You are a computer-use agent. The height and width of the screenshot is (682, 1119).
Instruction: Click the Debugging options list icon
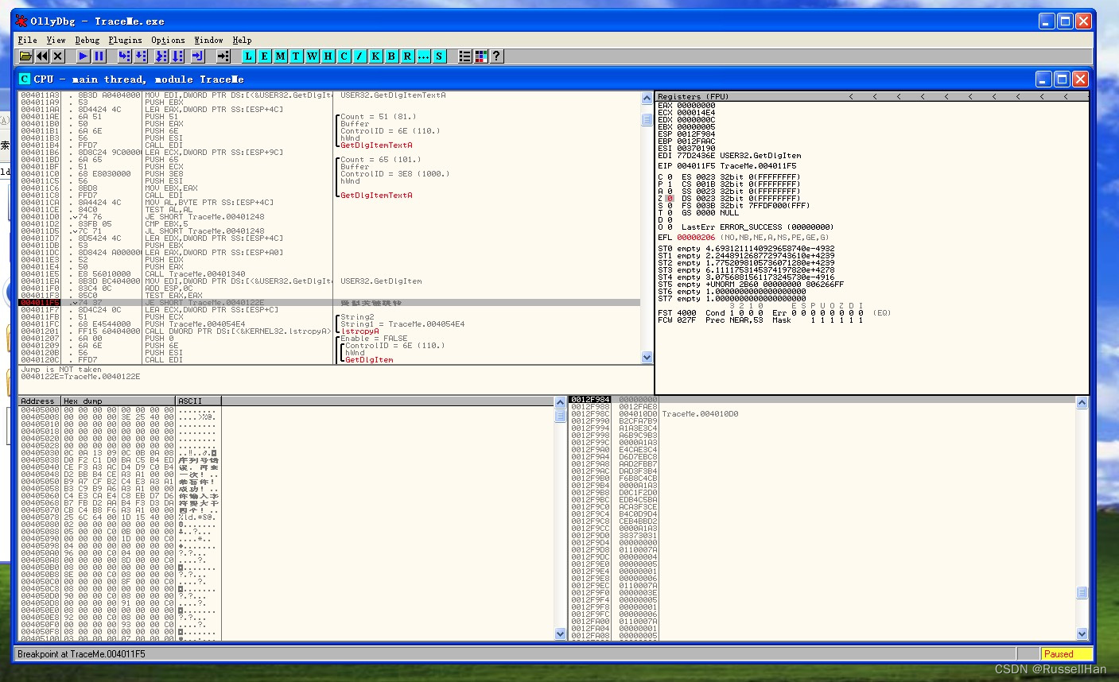[464, 56]
